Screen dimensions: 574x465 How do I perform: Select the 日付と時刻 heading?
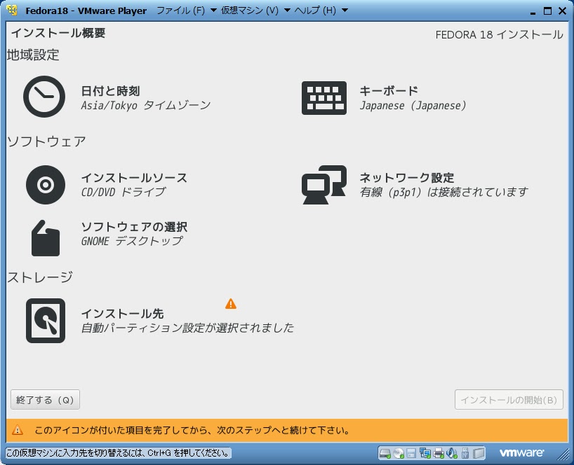[x=111, y=91]
